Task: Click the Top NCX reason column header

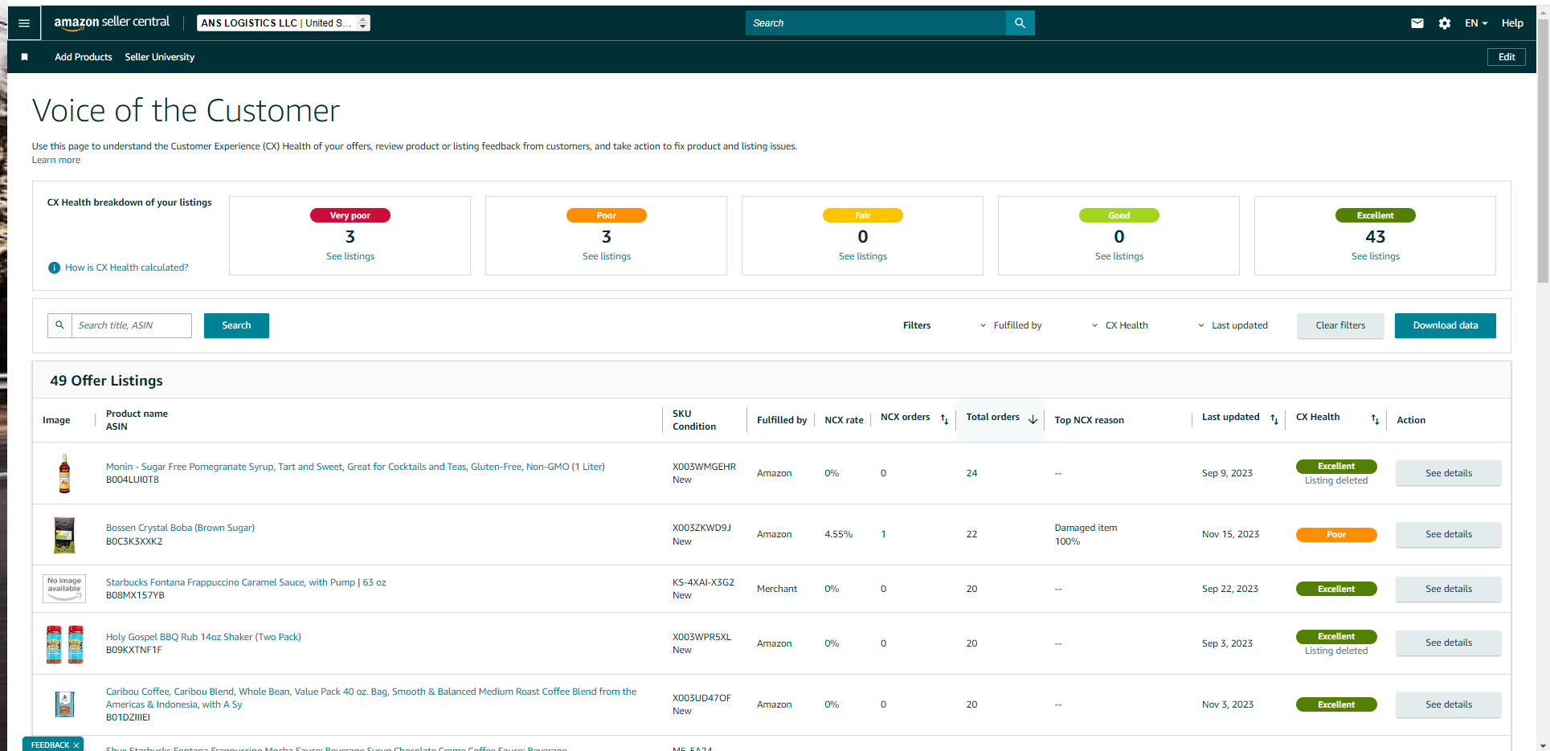Action: coord(1090,420)
